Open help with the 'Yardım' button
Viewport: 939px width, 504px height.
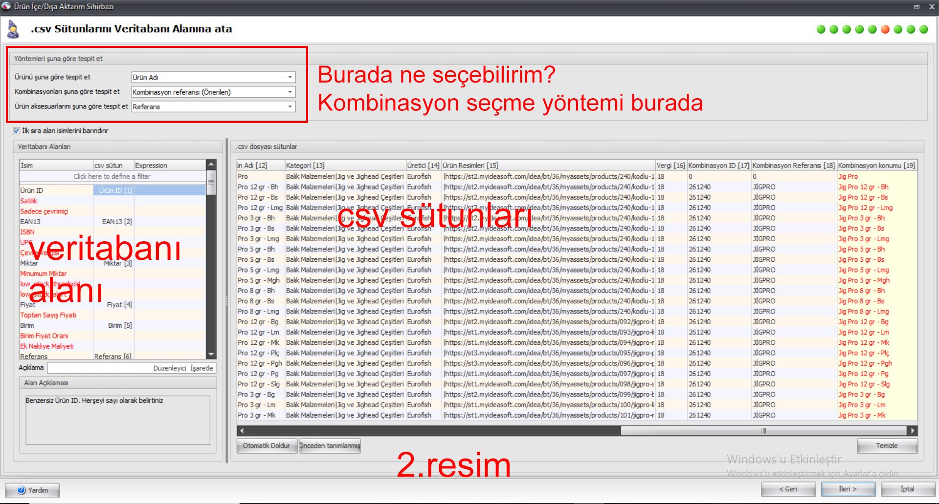click(x=32, y=490)
